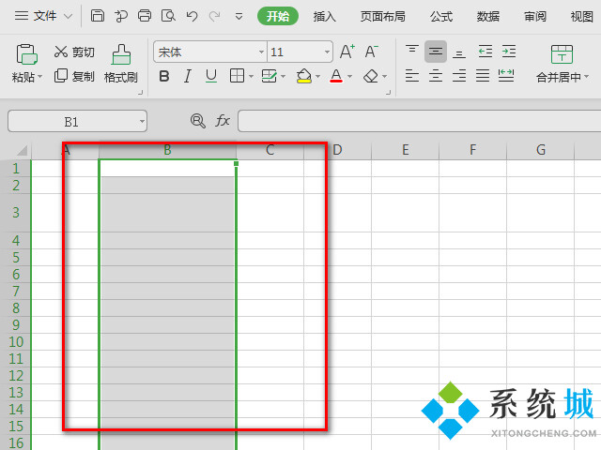Viewport: 601px width, 450px height.
Task: Click the Print icon
Action: click(x=145, y=16)
